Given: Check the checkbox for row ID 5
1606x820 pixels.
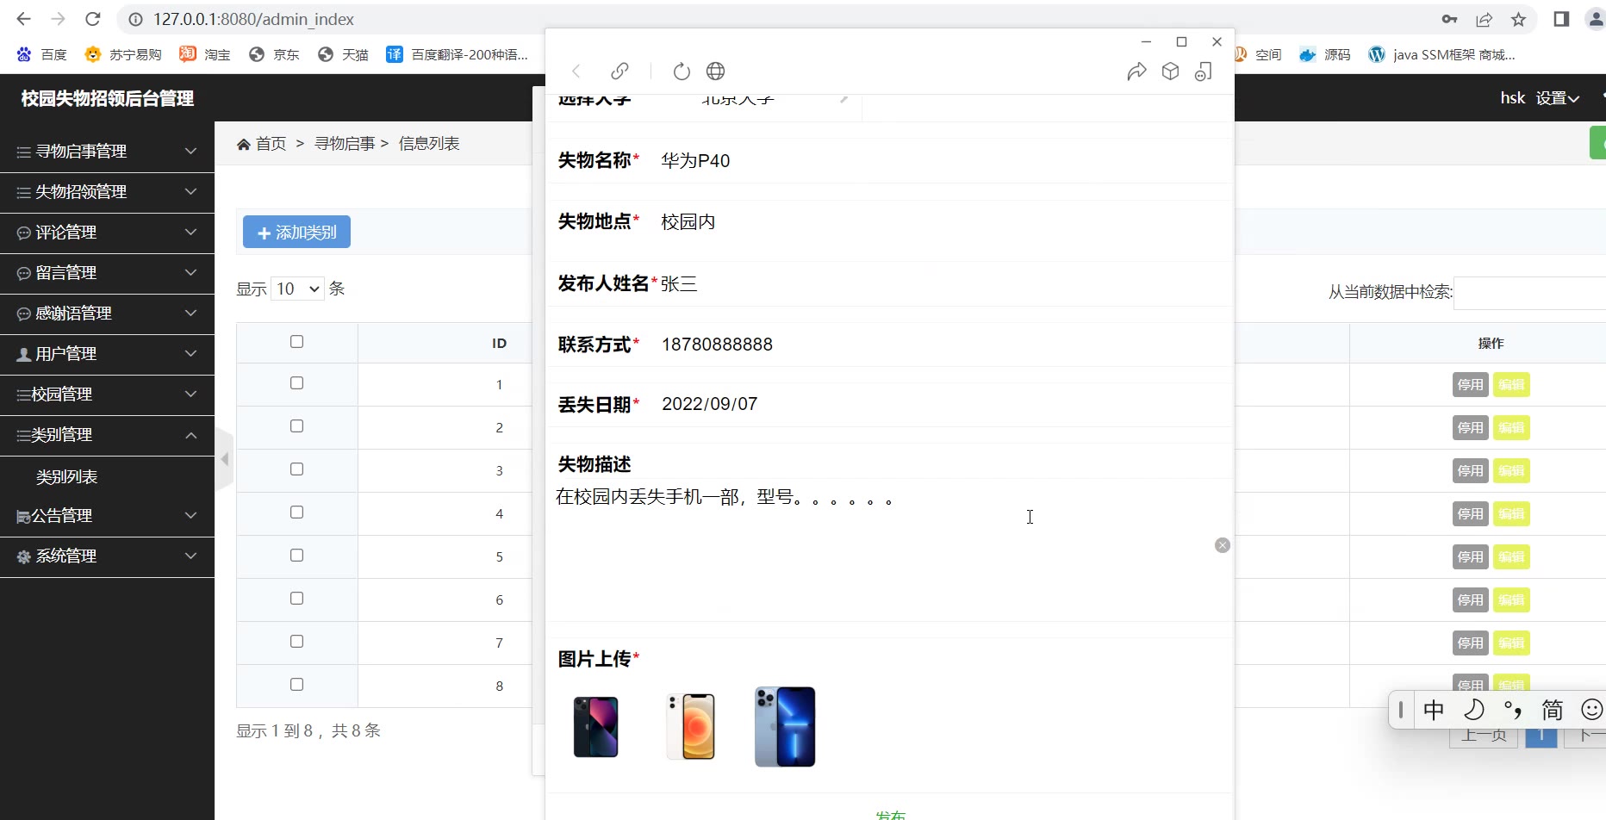Looking at the screenshot, I should [297, 556].
